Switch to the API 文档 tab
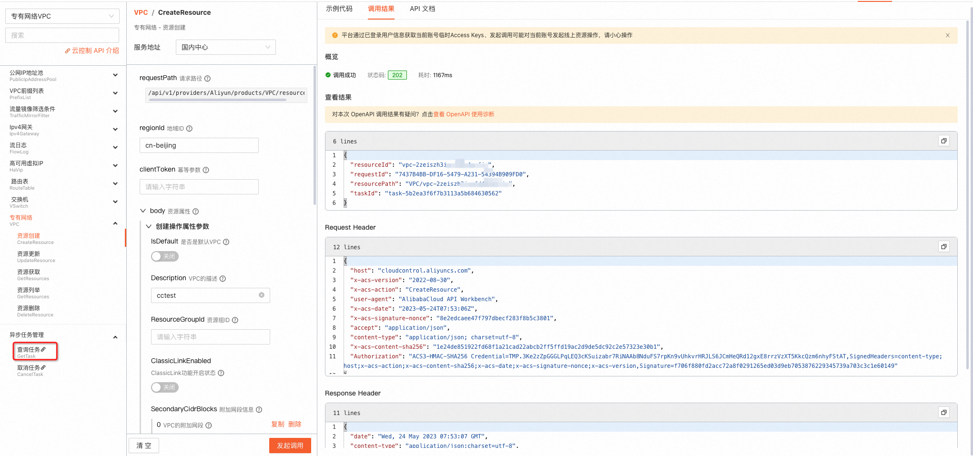973x456 pixels. tap(423, 9)
